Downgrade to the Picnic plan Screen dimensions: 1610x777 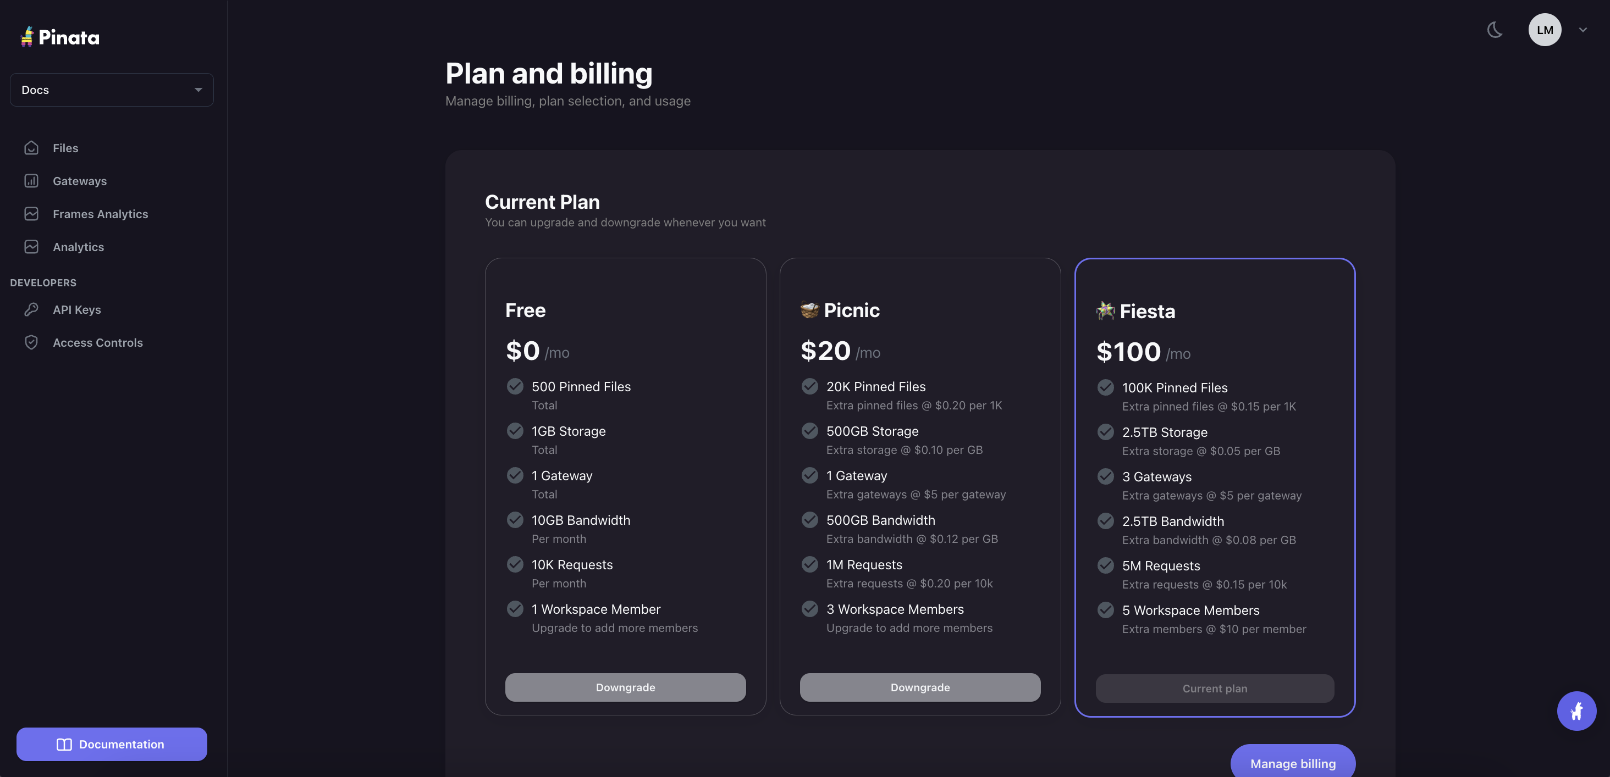(x=919, y=687)
